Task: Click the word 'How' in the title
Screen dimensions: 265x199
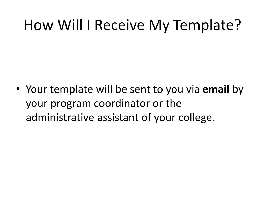Action: (39, 25)
